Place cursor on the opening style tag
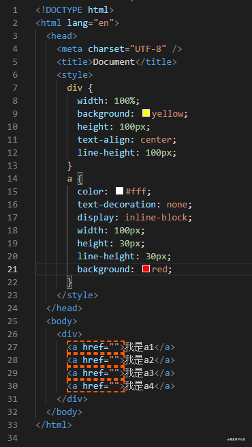 pyautogui.click(x=75, y=75)
